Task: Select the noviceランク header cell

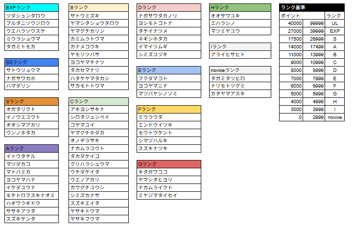Action: (x=239, y=70)
